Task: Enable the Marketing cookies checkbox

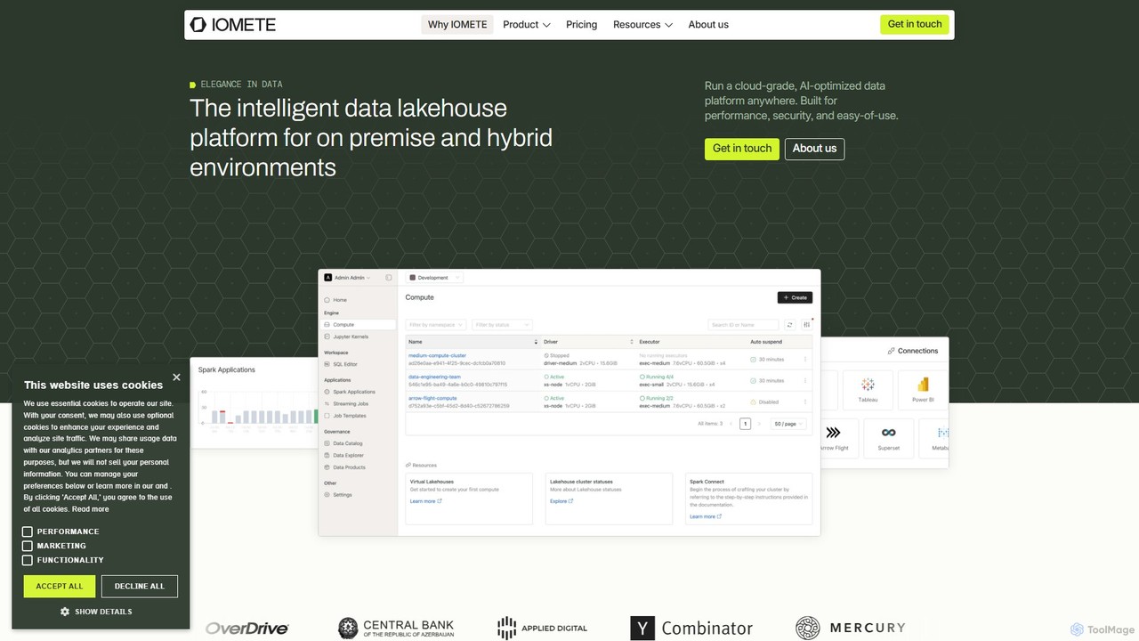Action: coord(28,546)
